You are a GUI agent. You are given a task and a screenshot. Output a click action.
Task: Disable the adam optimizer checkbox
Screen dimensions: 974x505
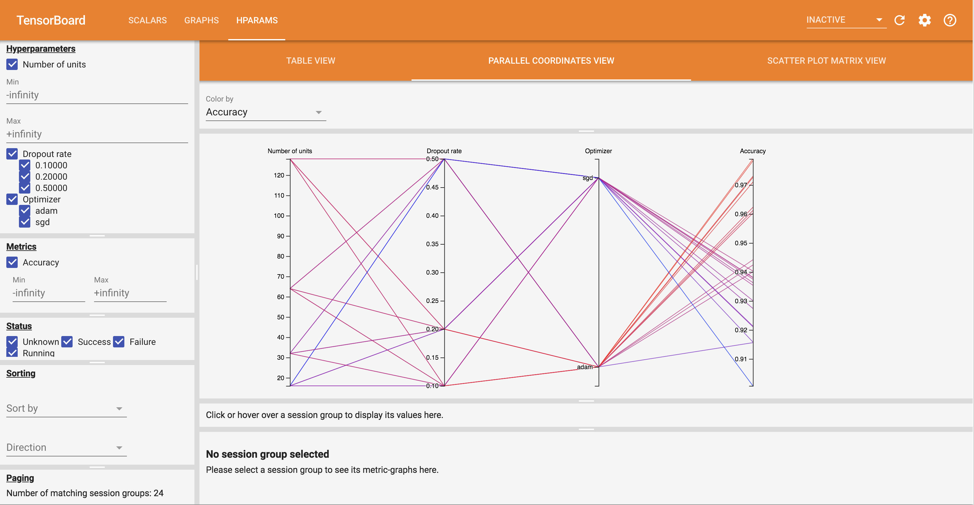pyautogui.click(x=25, y=210)
